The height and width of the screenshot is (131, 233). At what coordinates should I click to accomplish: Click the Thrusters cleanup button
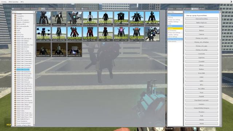pos(201,112)
